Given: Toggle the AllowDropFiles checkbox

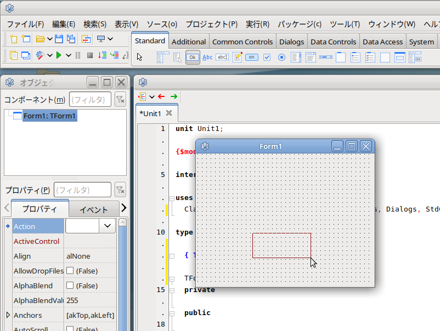Looking at the screenshot, I should click(x=70, y=271).
